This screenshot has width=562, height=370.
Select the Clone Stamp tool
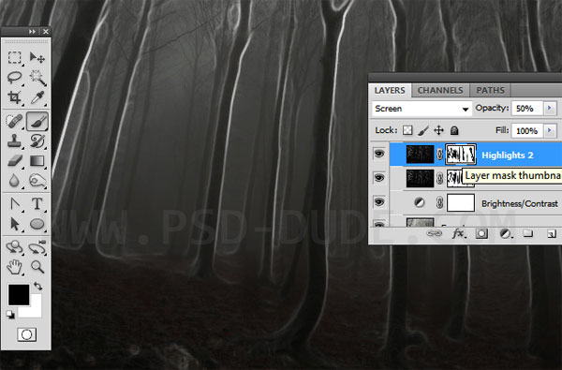click(14, 141)
